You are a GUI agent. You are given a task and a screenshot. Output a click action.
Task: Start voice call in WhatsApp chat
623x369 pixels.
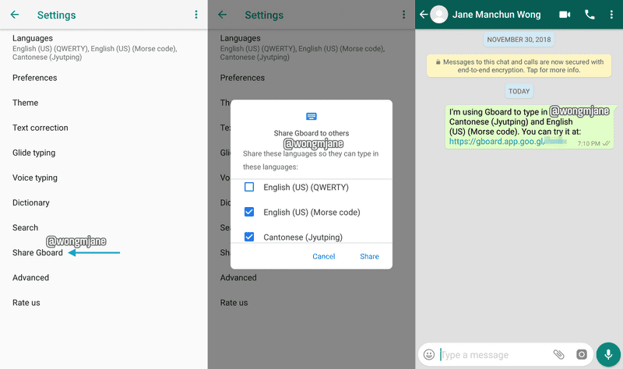(x=590, y=15)
